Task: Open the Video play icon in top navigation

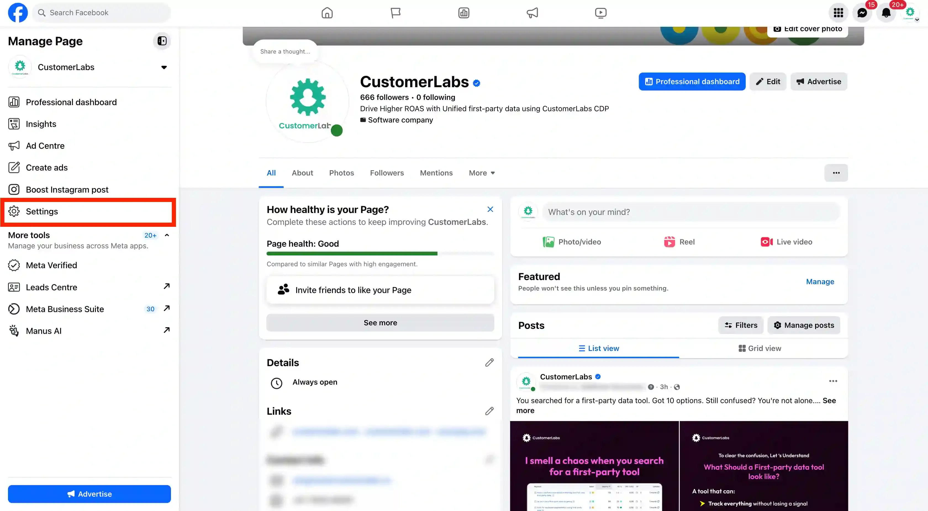Action: [600, 13]
